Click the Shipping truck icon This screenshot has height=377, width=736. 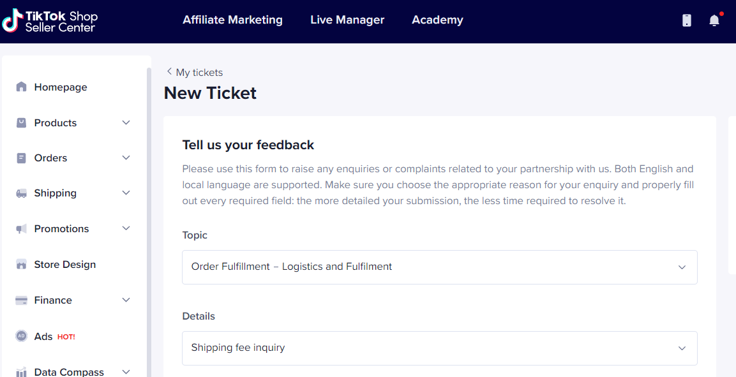pyautogui.click(x=22, y=193)
